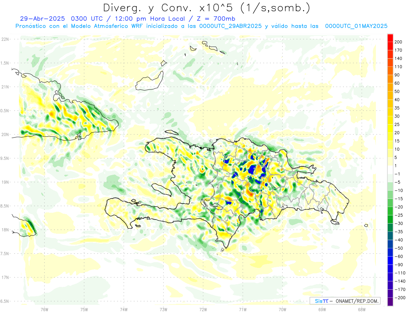
Task: Click the '12:00 pm Hora Local' text
Action: [149, 19]
